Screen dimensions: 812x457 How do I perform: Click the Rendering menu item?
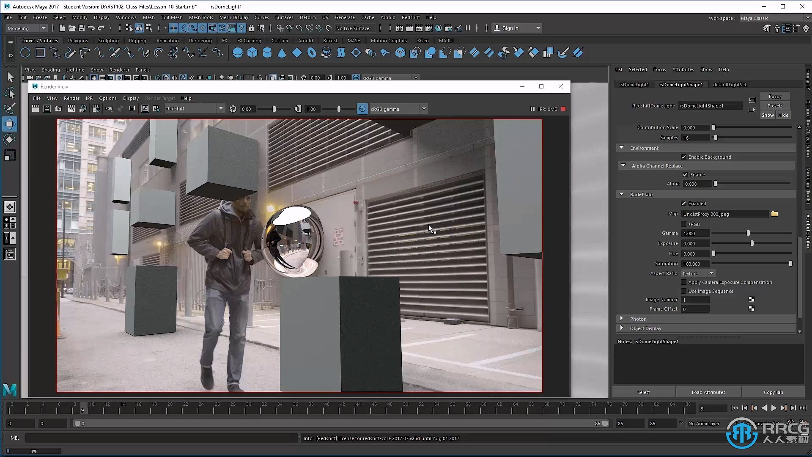click(x=199, y=40)
